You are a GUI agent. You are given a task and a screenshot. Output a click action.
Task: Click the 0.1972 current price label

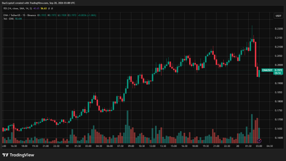tap(278, 70)
